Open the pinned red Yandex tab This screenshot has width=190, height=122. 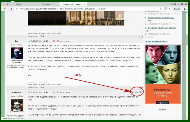coord(7,4)
